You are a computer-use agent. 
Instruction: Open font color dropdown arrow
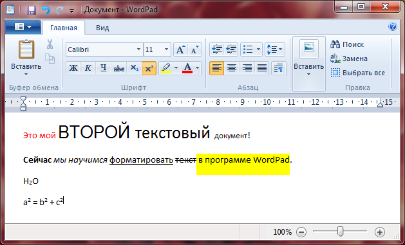pos(198,68)
